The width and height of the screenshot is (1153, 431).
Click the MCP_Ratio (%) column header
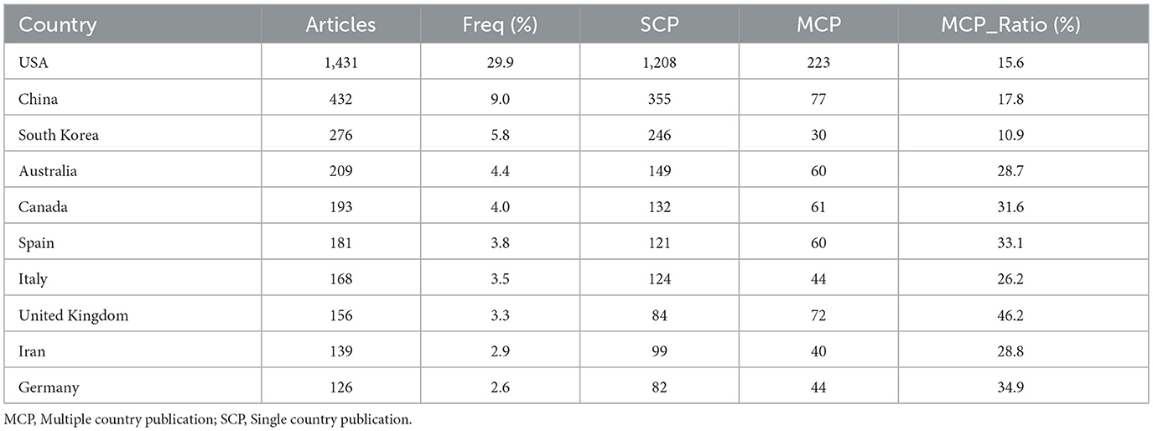coord(1023,25)
